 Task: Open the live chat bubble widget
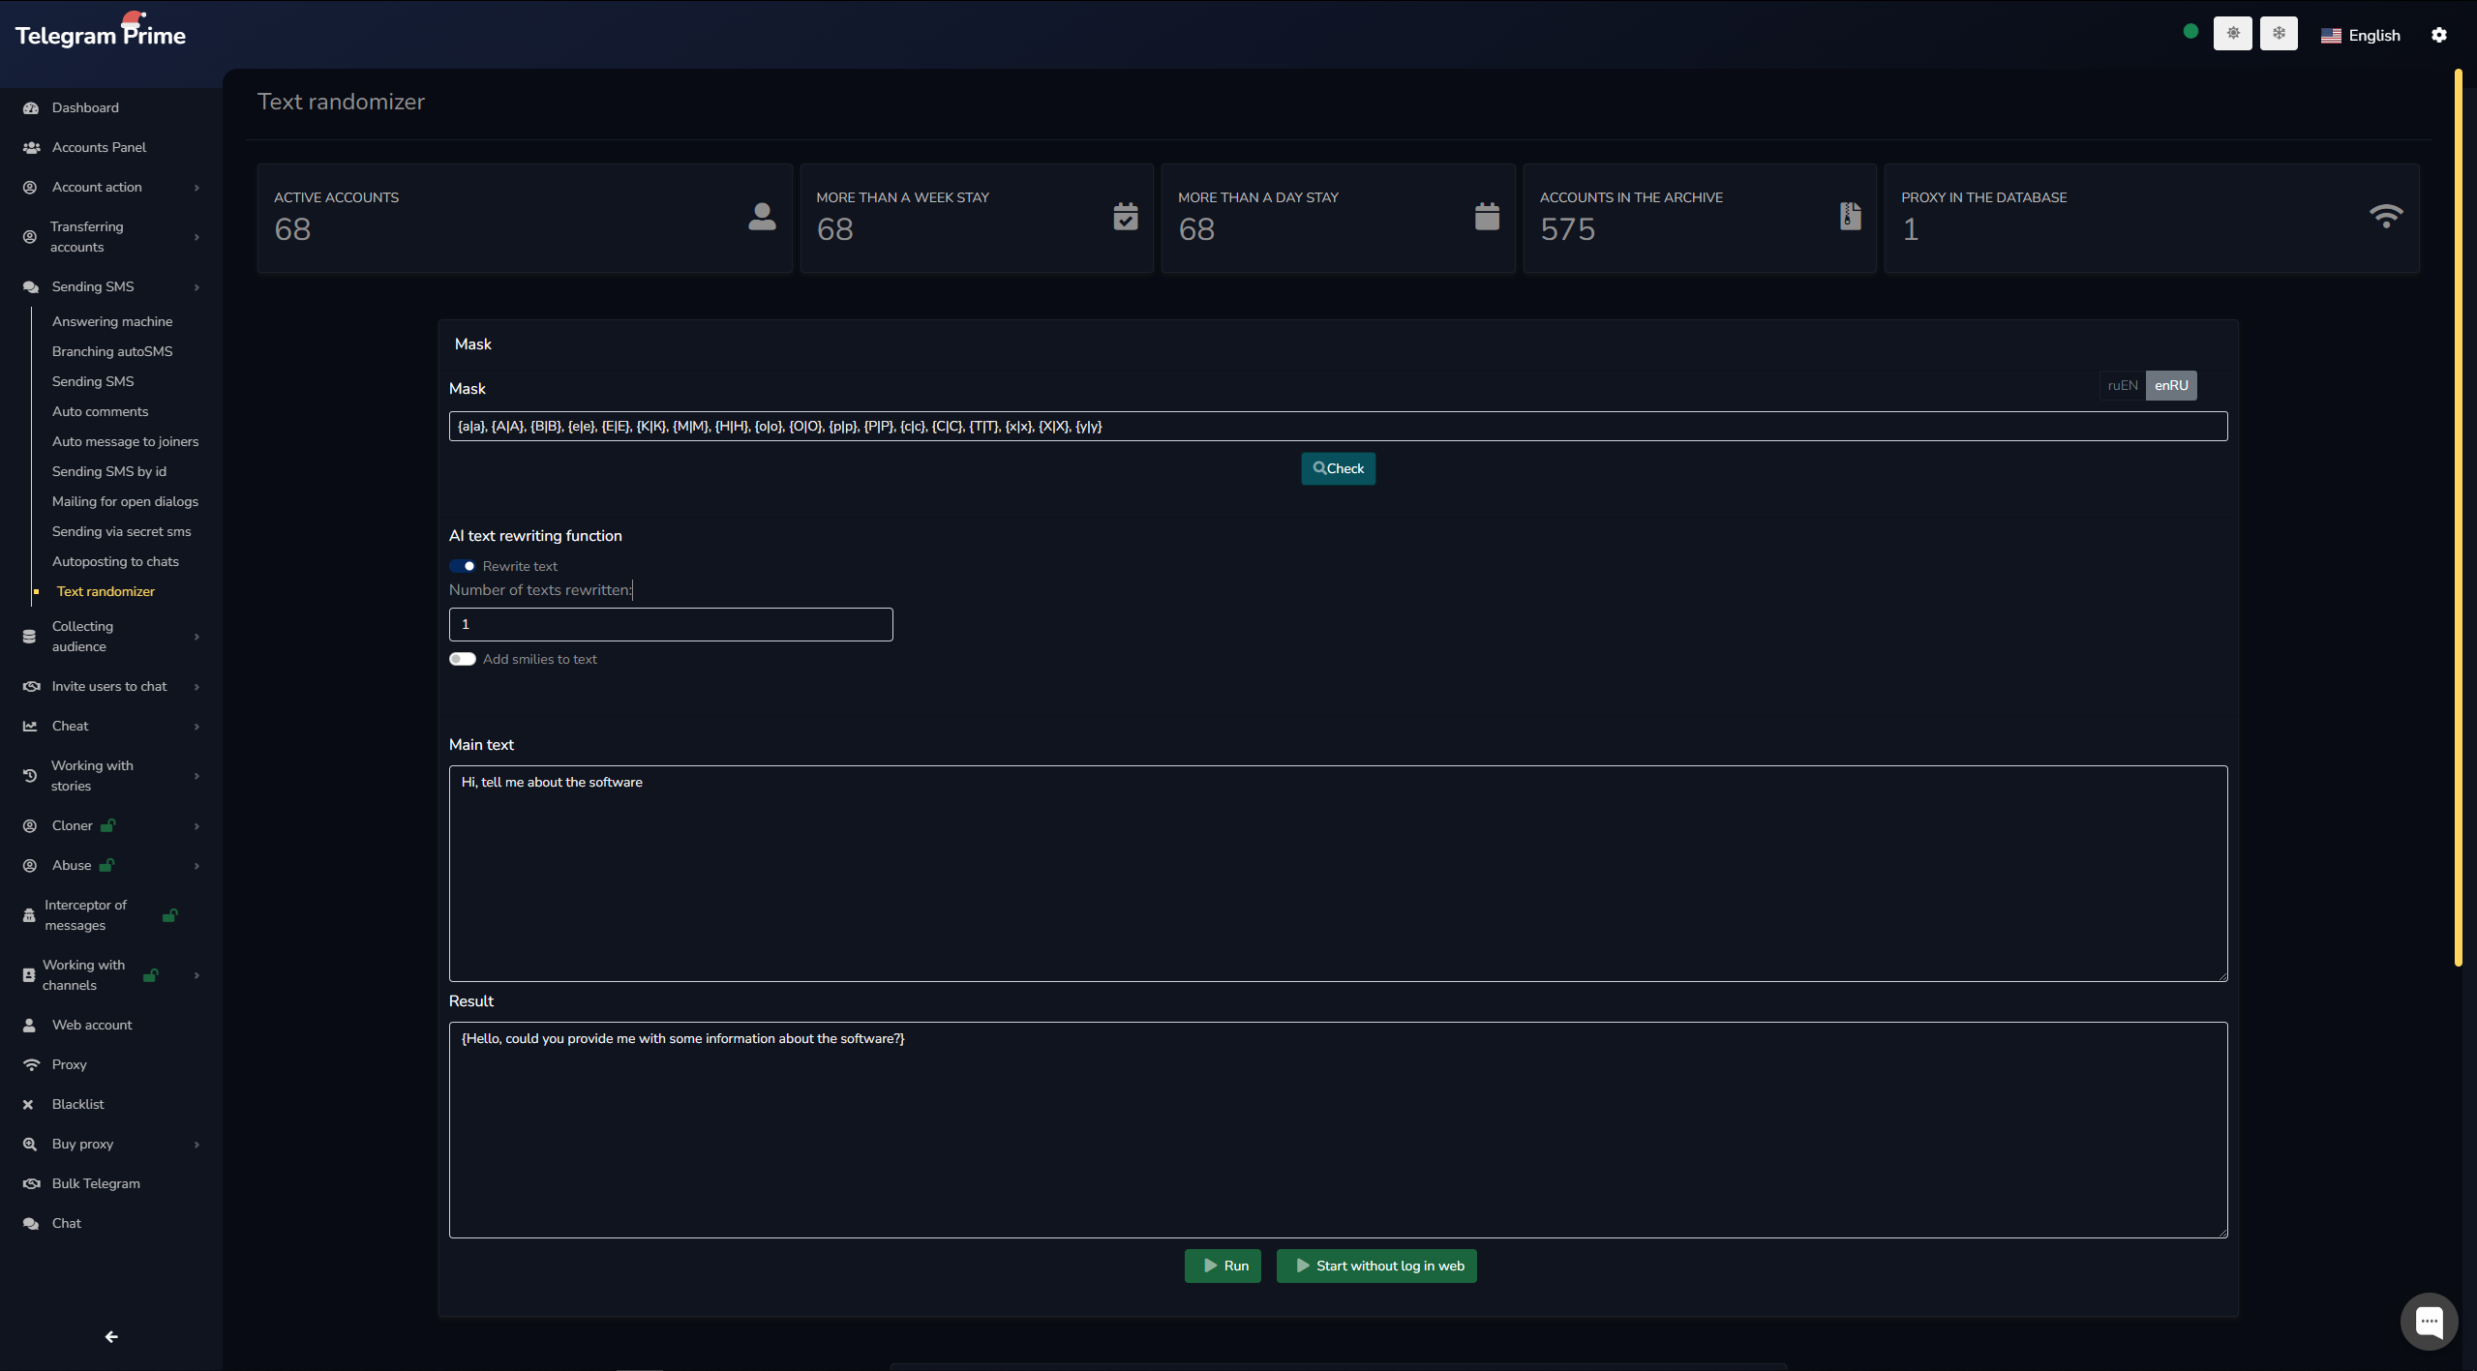tap(2428, 1321)
